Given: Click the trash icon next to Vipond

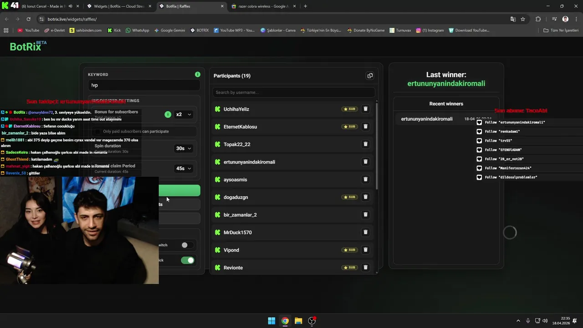Looking at the screenshot, I should (x=365, y=250).
